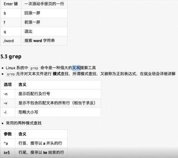Select the '回滚一屏' description cell
The height and width of the screenshot is (158, 178).
pyautogui.click(x=44, y=13)
